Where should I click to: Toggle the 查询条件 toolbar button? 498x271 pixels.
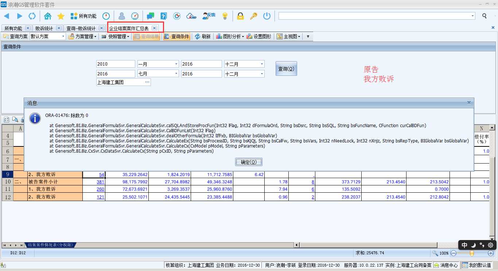[x=177, y=36]
